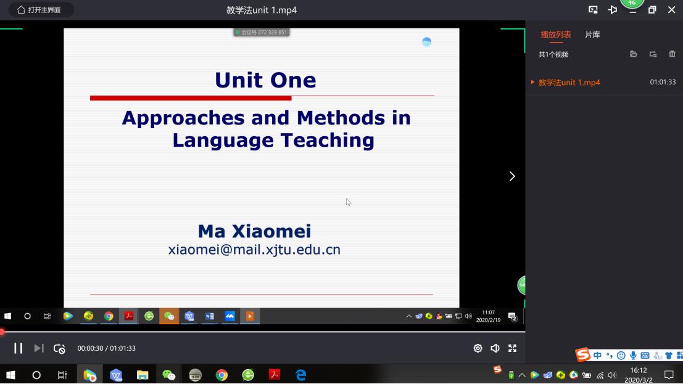The image size is (683, 384).
Task: Expand the hidden system tray icons
Action: point(522,375)
